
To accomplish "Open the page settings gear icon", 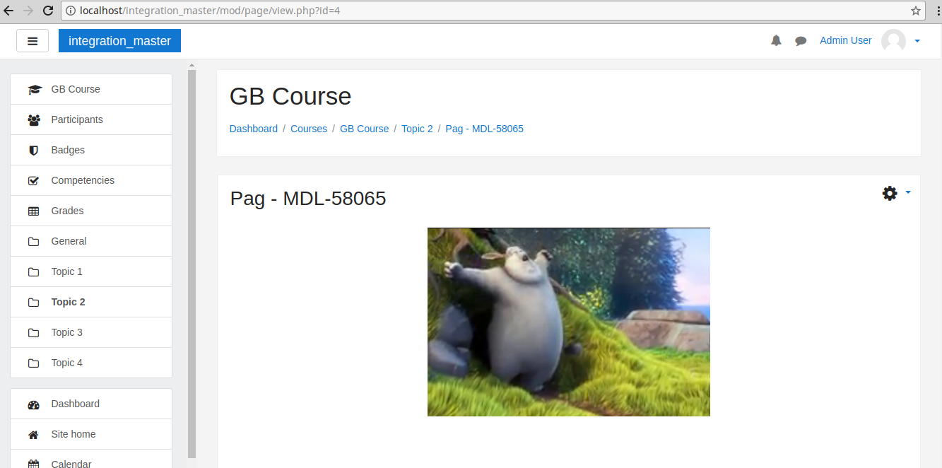I will (x=890, y=193).
